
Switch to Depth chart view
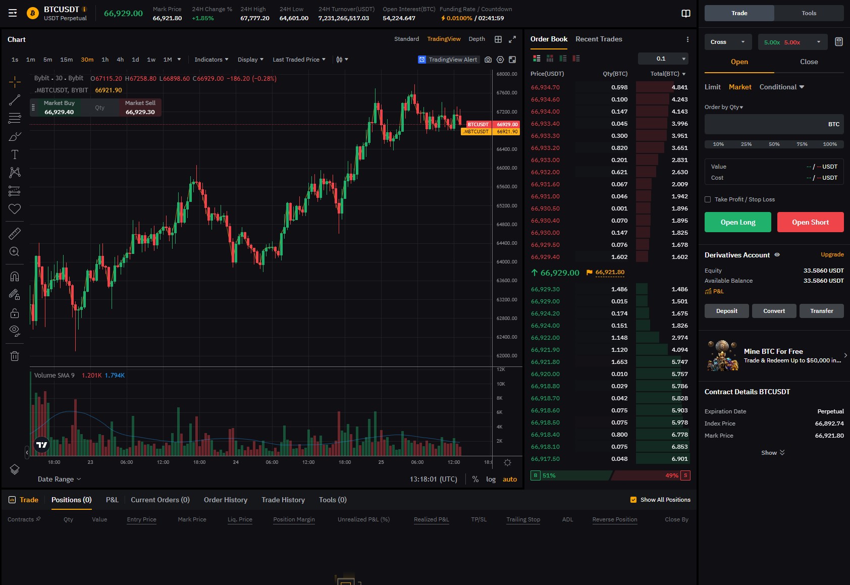476,39
